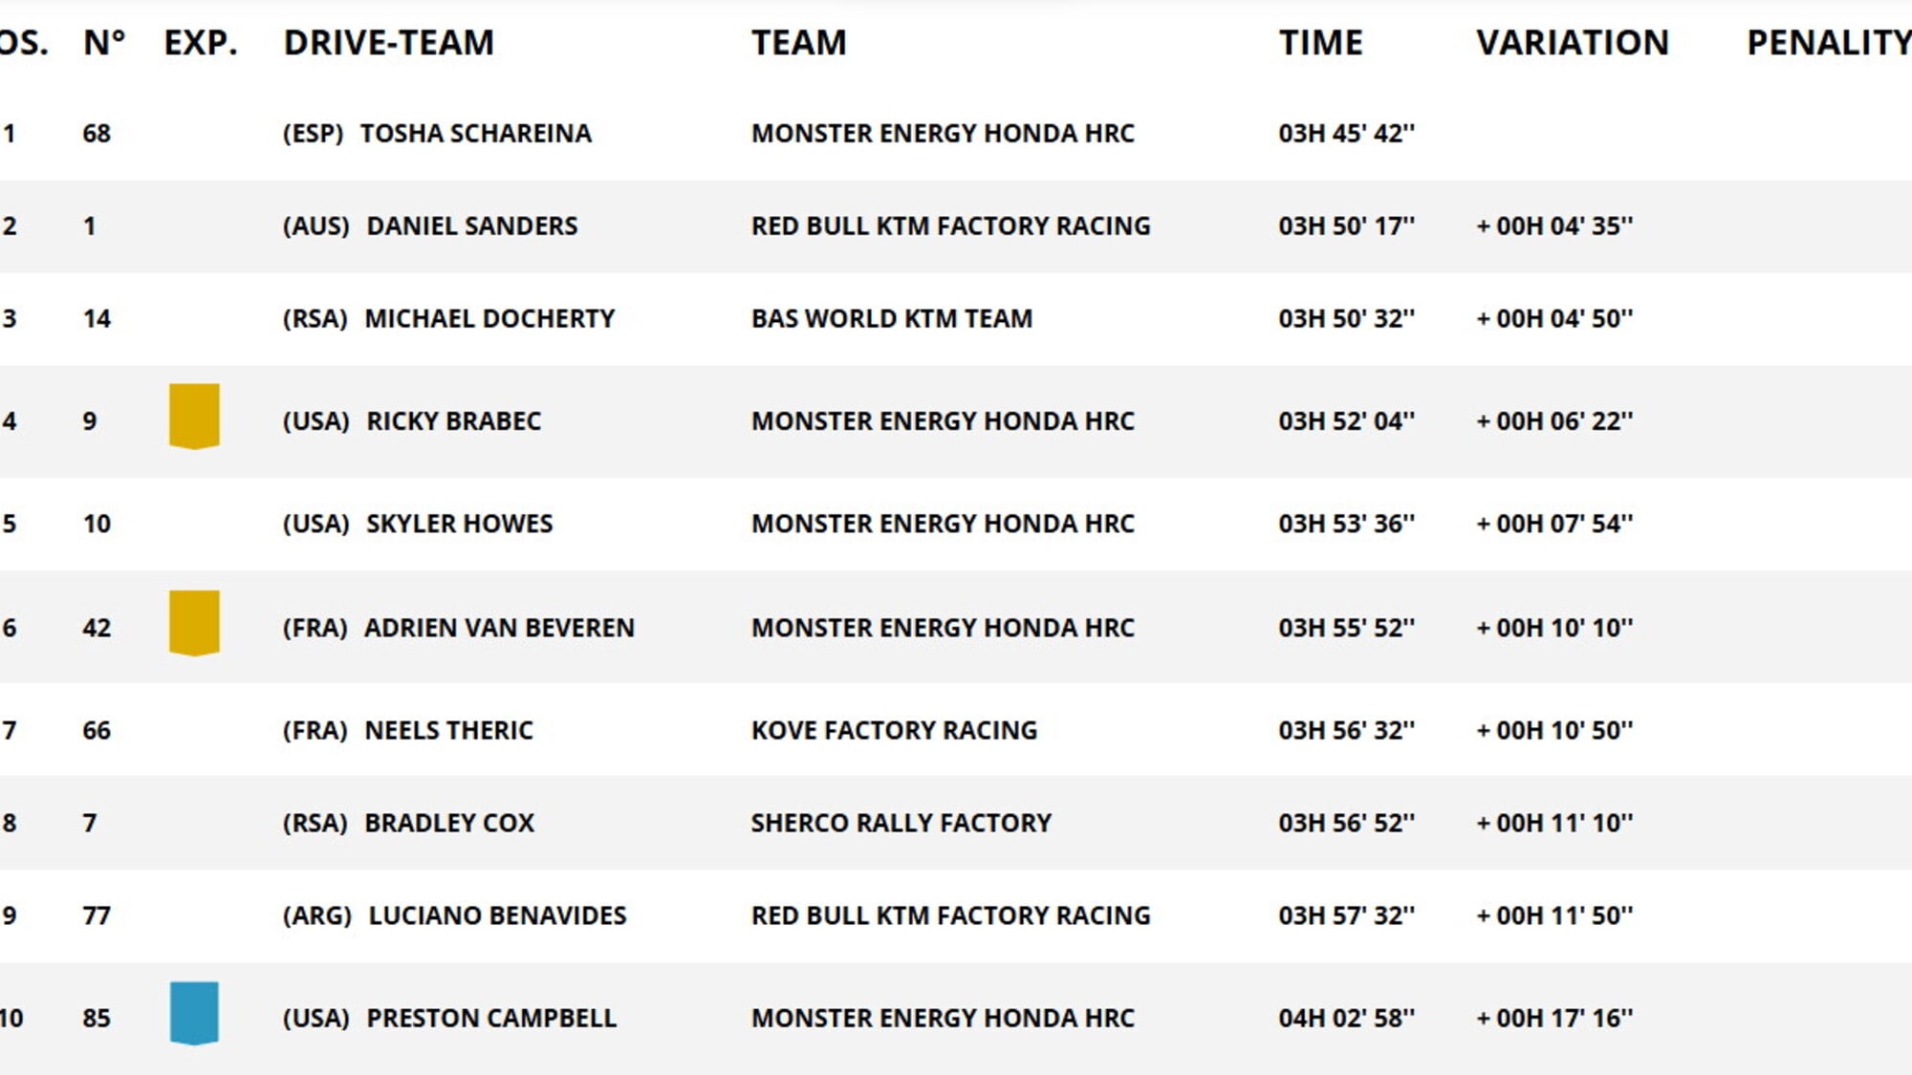Click the EXP. column header
The width and height of the screenshot is (1912, 1075).
pyautogui.click(x=201, y=43)
